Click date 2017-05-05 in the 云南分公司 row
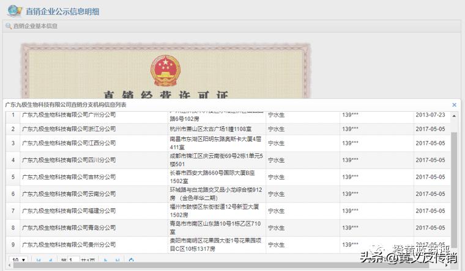The width and height of the screenshot is (465, 271). (430, 193)
